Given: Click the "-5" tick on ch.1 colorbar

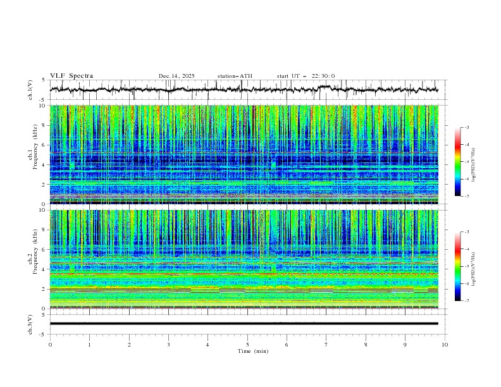Looking at the screenshot, I should pos(467,162).
